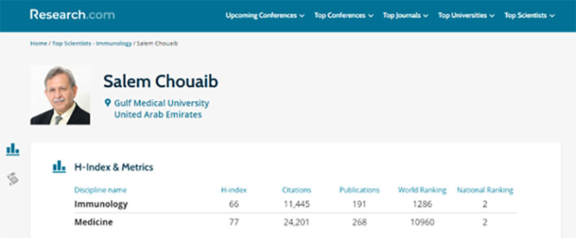Screen dimensions: 576x238
Task: Click the H-index column header
Action: coord(234,190)
